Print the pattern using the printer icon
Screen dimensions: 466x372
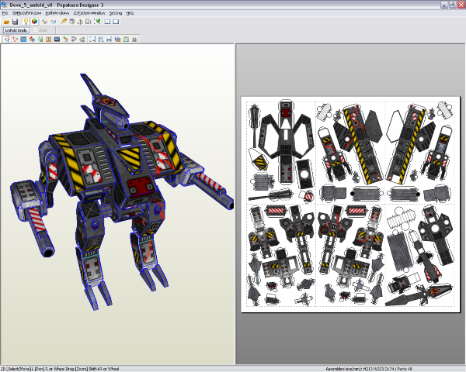click(x=134, y=40)
